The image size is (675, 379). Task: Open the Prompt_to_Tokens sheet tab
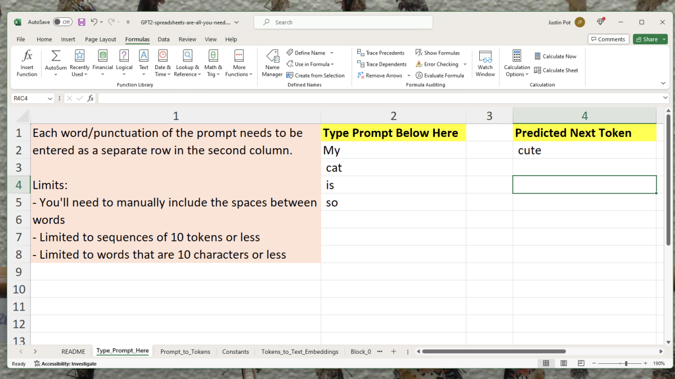coord(185,351)
